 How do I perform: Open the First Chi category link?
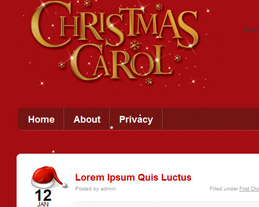point(249,189)
